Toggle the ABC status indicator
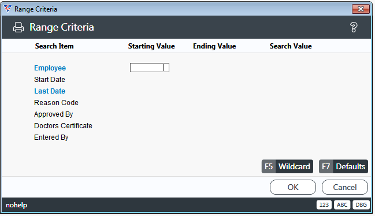The image size is (375, 216). [x=342, y=205]
